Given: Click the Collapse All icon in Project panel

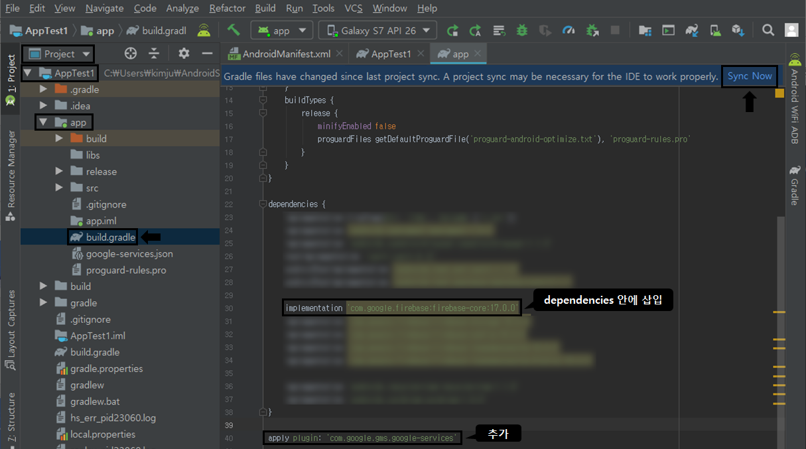Looking at the screenshot, I should point(154,54).
